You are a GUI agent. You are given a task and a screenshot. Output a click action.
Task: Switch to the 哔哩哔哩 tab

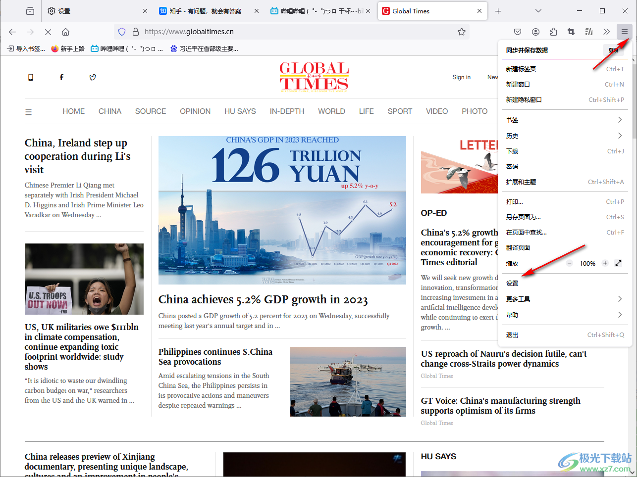320,11
